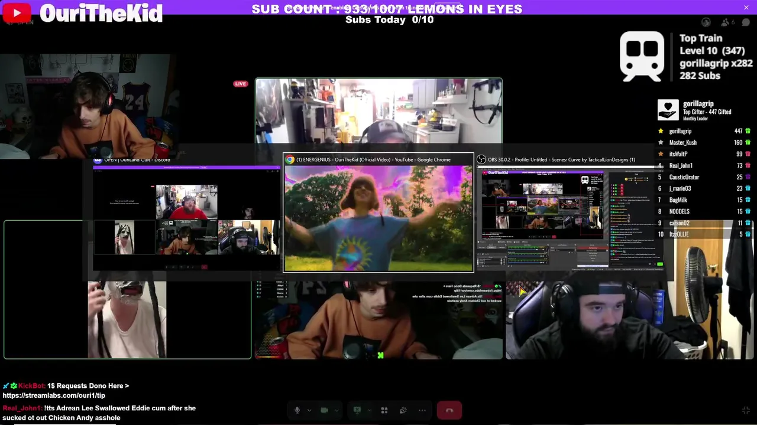Click the LIVE badge on the kitchen stream

click(x=240, y=84)
